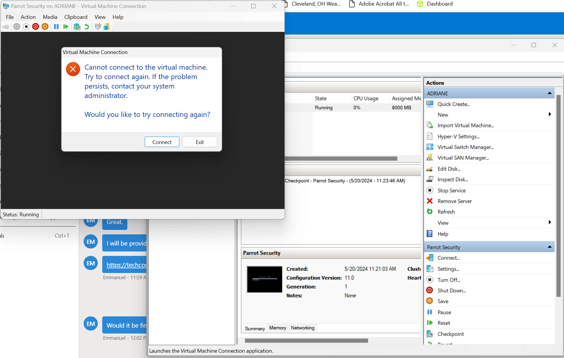
Task: Click Reset in the Parrot Security actions list
Action: point(444,323)
